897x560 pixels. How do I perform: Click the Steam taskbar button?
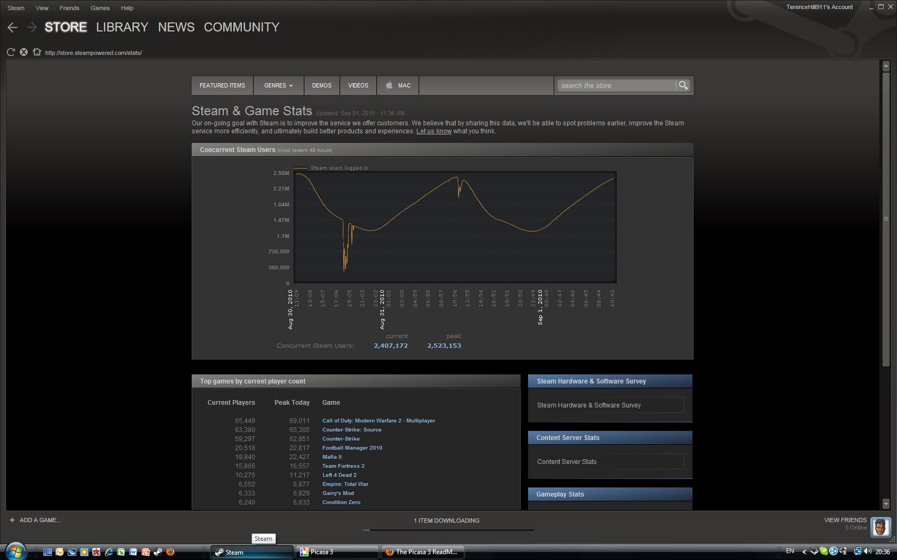click(252, 552)
